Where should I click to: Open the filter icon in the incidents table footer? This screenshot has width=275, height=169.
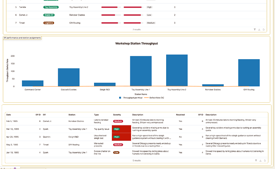click(255, 160)
